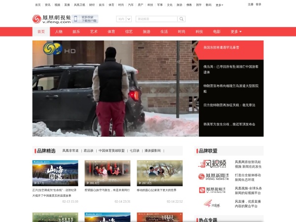Switch to the 娱乐 navigation tab
The width and height of the screenshot is (296, 222).
(x=76, y=32)
